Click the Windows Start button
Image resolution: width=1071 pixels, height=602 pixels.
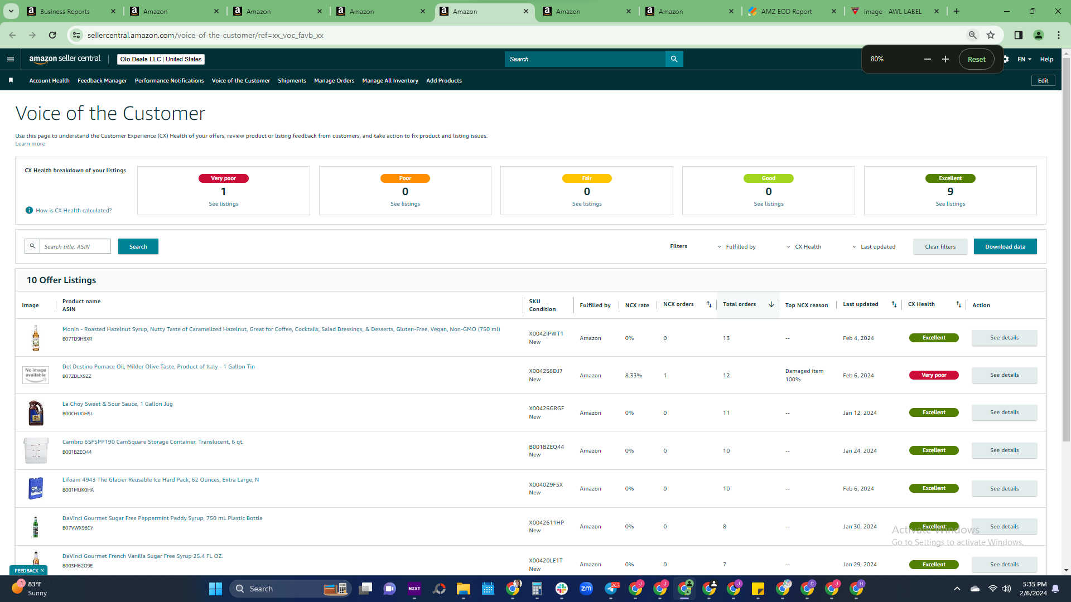(215, 589)
